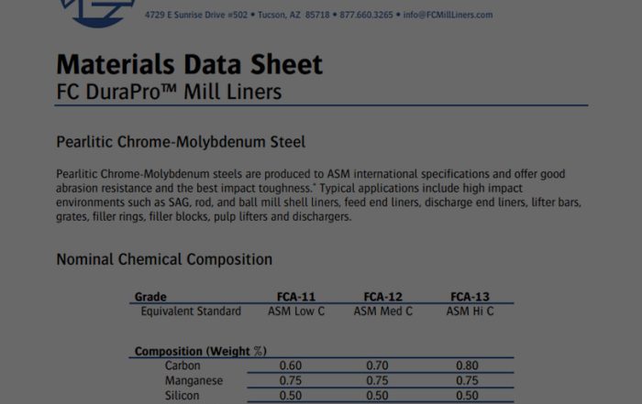
Task: Click the Equivalent Standard row label
Action: pos(191,311)
